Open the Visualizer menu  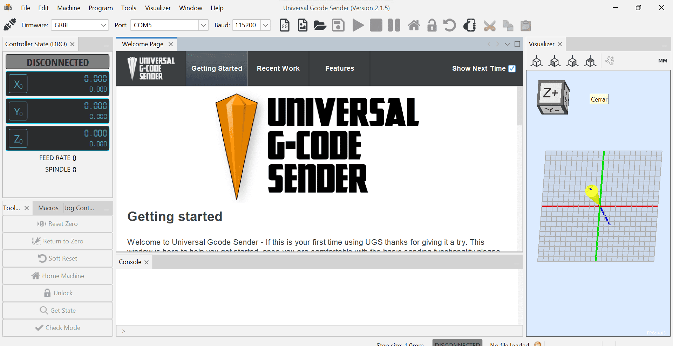tap(158, 8)
